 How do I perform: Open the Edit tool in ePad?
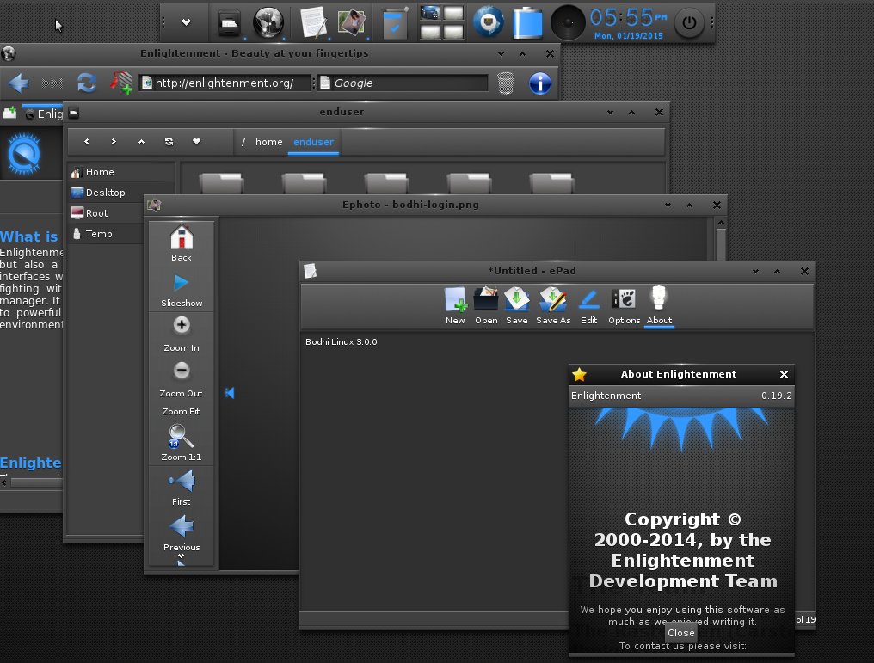click(588, 305)
